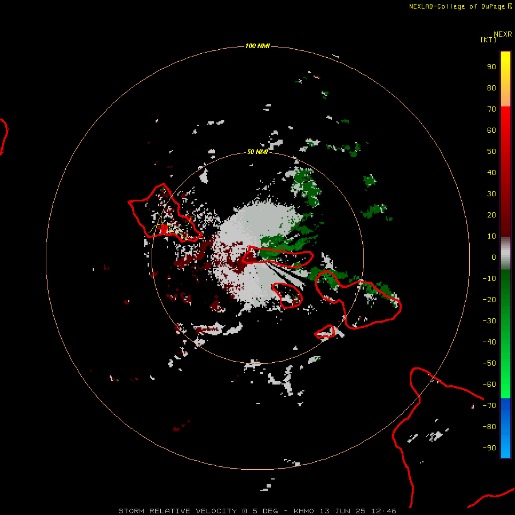Click the storm relative velocity caption text
This screenshot has width=515, height=515.
click(257, 511)
